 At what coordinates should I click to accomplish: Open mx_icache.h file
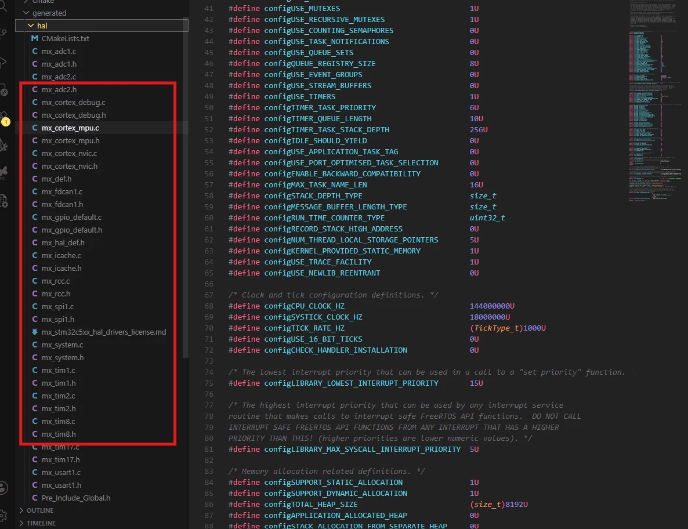[61, 268]
